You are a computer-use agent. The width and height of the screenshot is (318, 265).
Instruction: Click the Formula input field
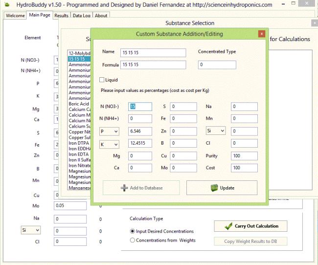click(x=153, y=65)
